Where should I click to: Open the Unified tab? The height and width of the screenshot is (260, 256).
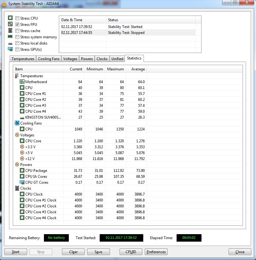(117, 59)
